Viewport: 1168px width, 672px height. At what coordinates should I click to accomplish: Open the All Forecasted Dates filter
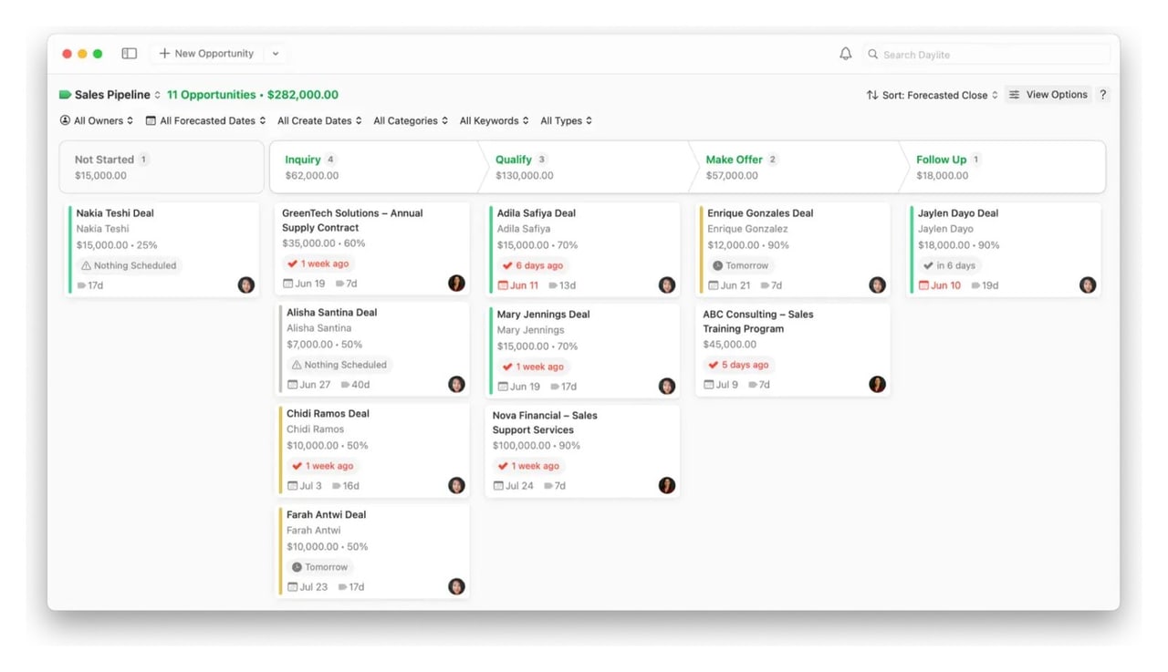point(206,120)
